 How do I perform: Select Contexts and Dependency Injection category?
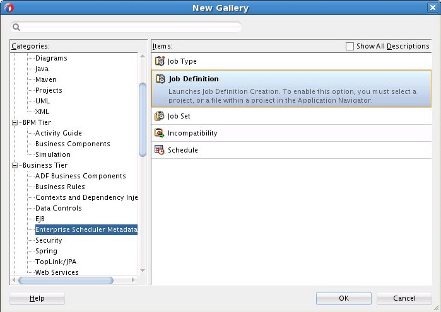point(86,197)
